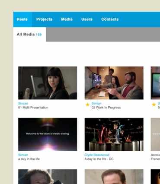Screen dimensions: 160x184
Task: Select the Contacts tab
Action: [110, 19]
